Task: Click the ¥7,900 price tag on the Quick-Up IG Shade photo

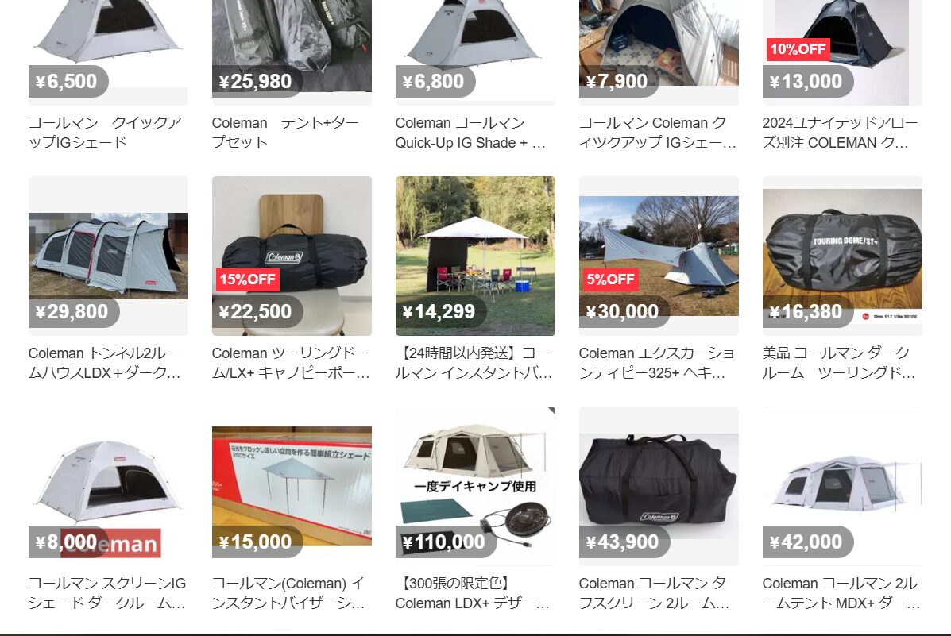Action: pyautogui.click(x=619, y=81)
